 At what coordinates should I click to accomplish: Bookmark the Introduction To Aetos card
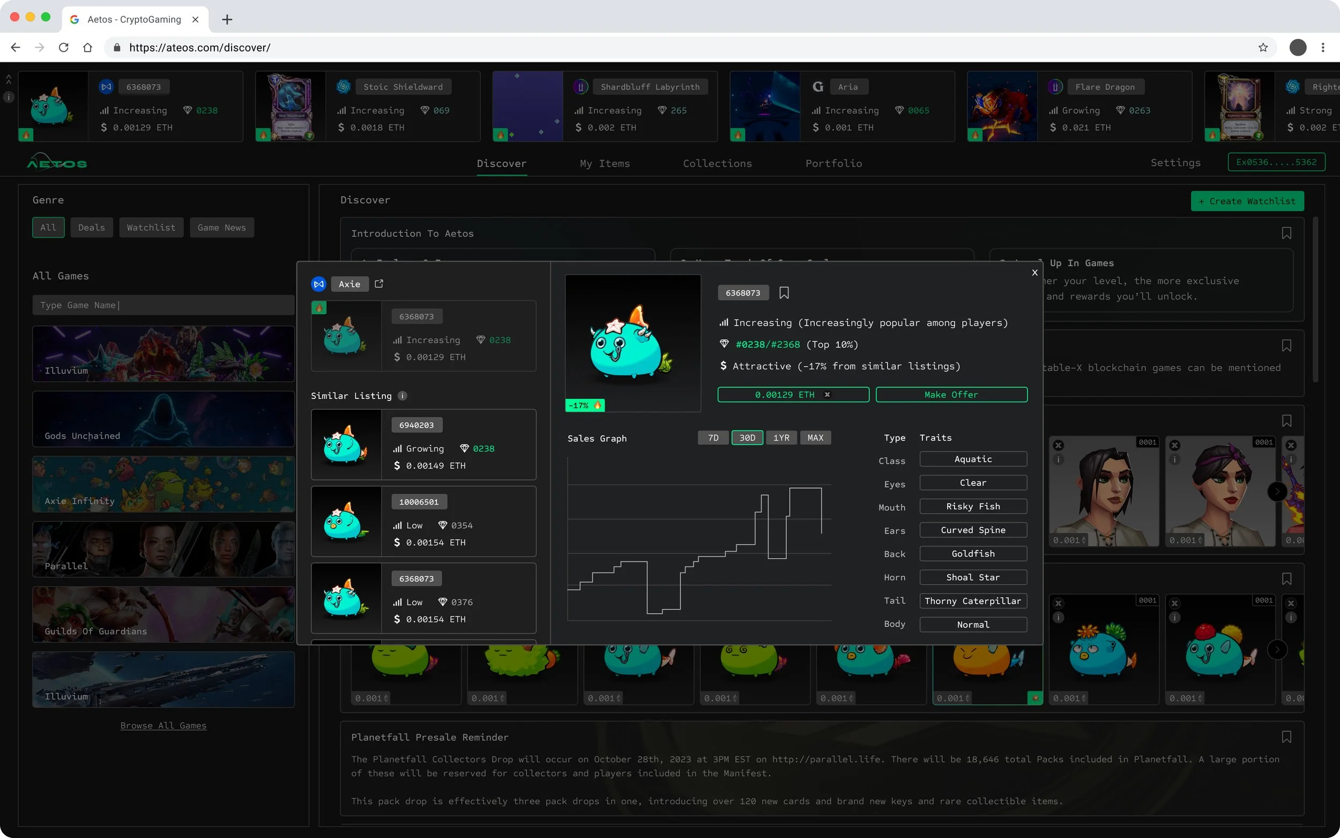tap(1286, 233)
